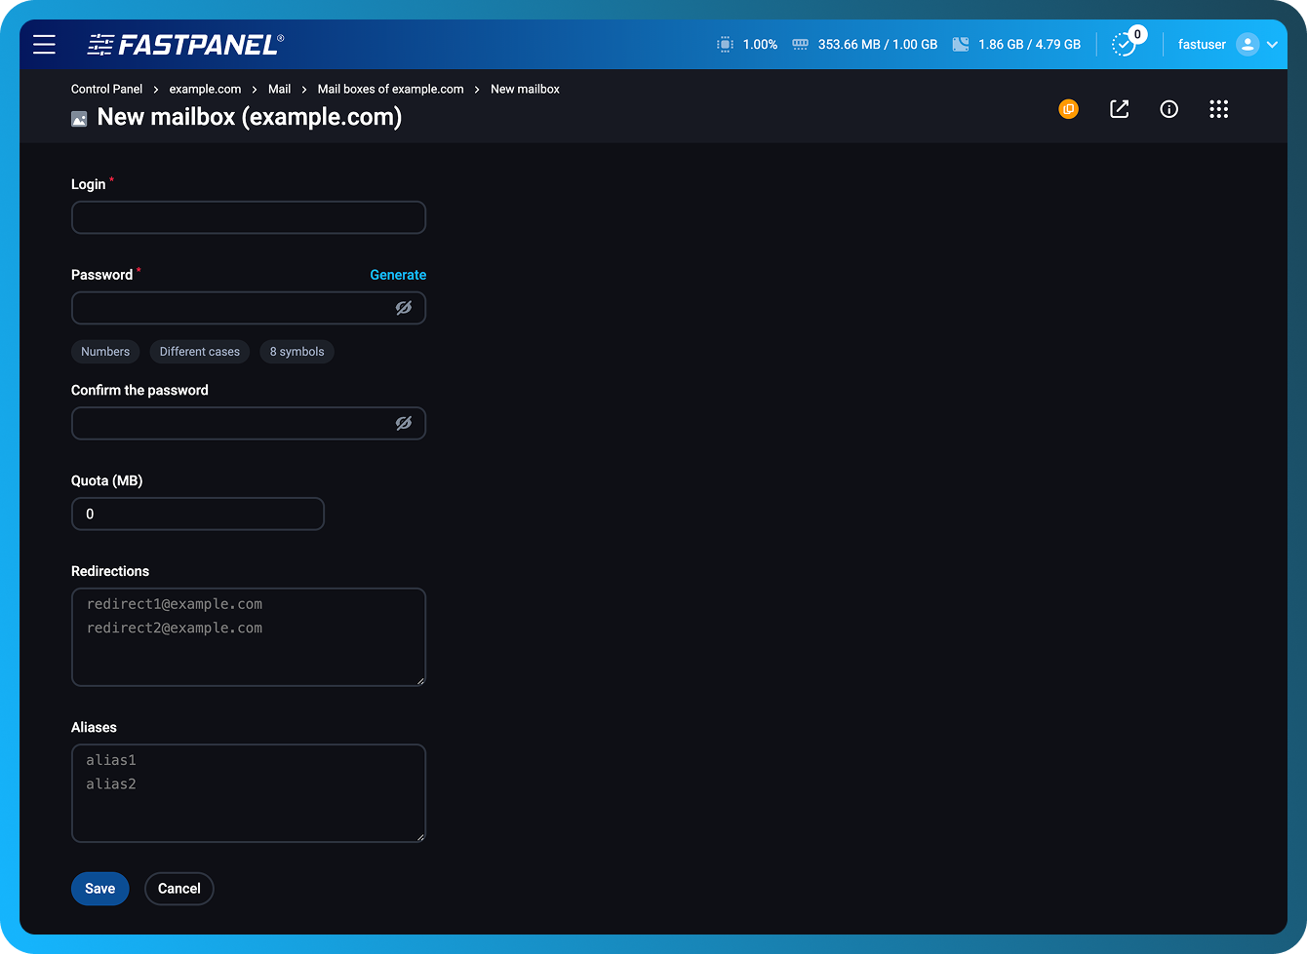This screenshot has width=1307, height=954.
Task: Cancel the mailbox creation
Action: [178, 888]
